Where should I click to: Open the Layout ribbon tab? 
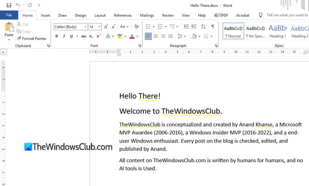click(x=100, y=15)
